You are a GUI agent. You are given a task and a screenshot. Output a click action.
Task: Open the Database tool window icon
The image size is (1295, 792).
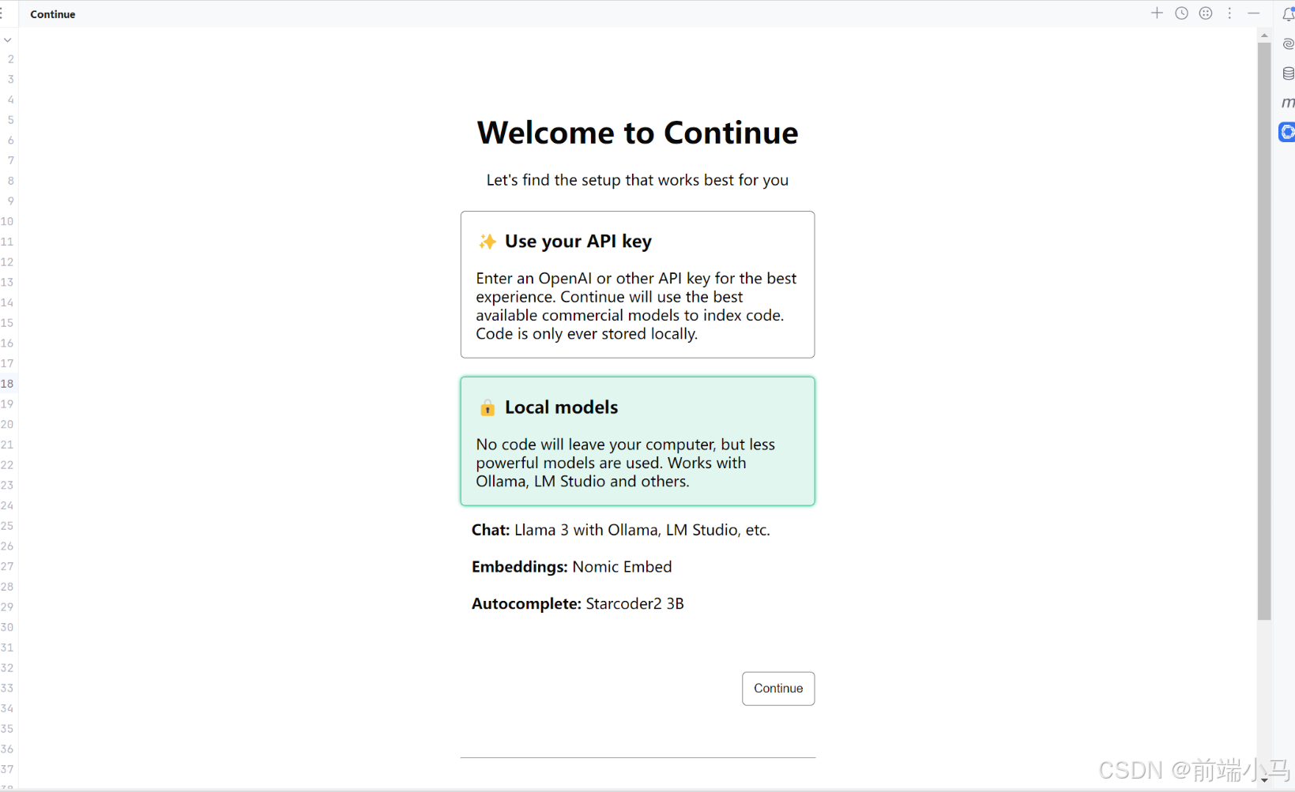coord(1288,73)
